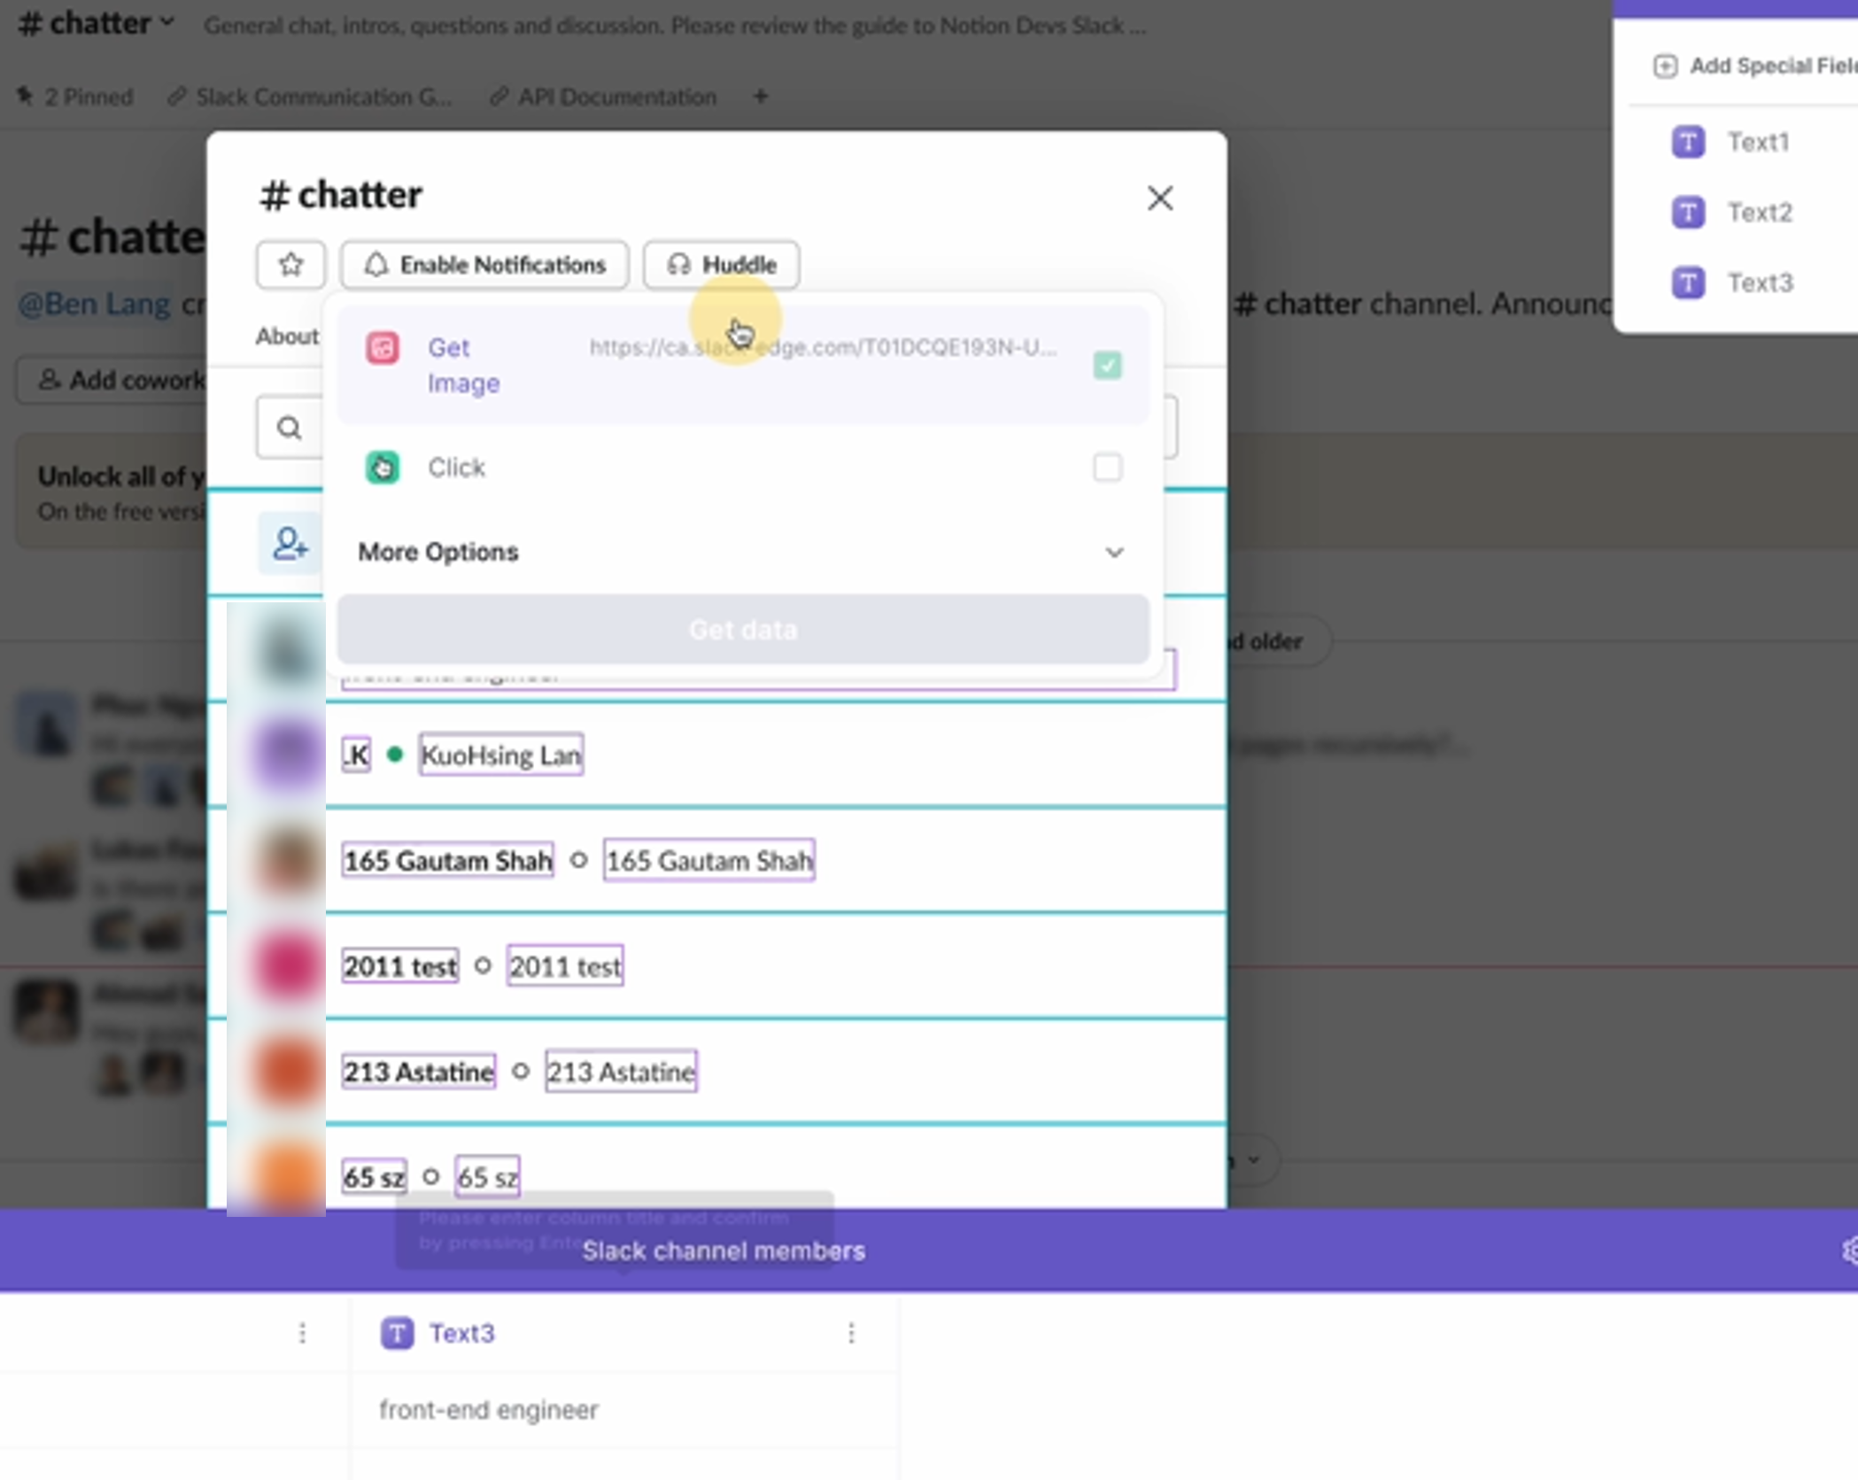Screen dimensions: 1858x1480
Task: Expand More Options chevron
Action: coord(1114,553)
